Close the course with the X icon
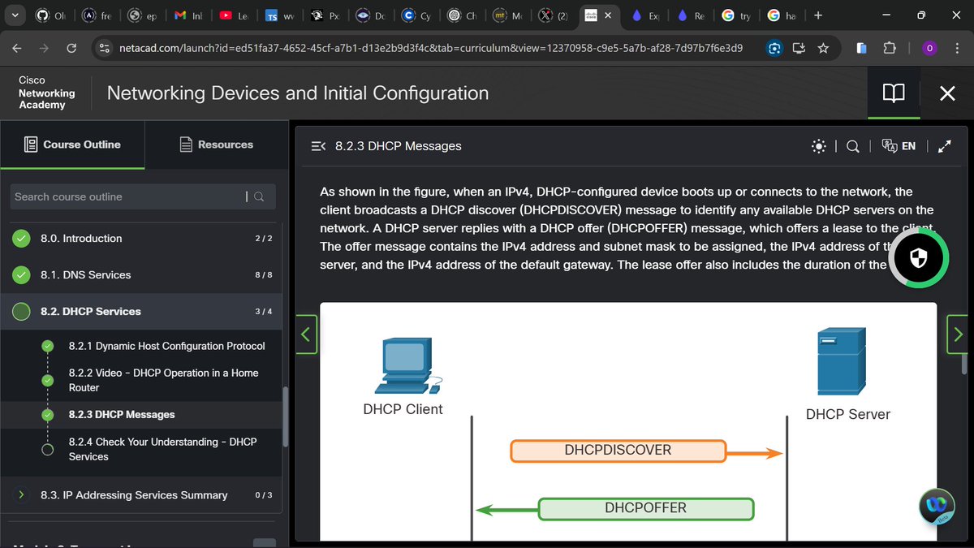The image size is (974, 548). tap(947, 93)
